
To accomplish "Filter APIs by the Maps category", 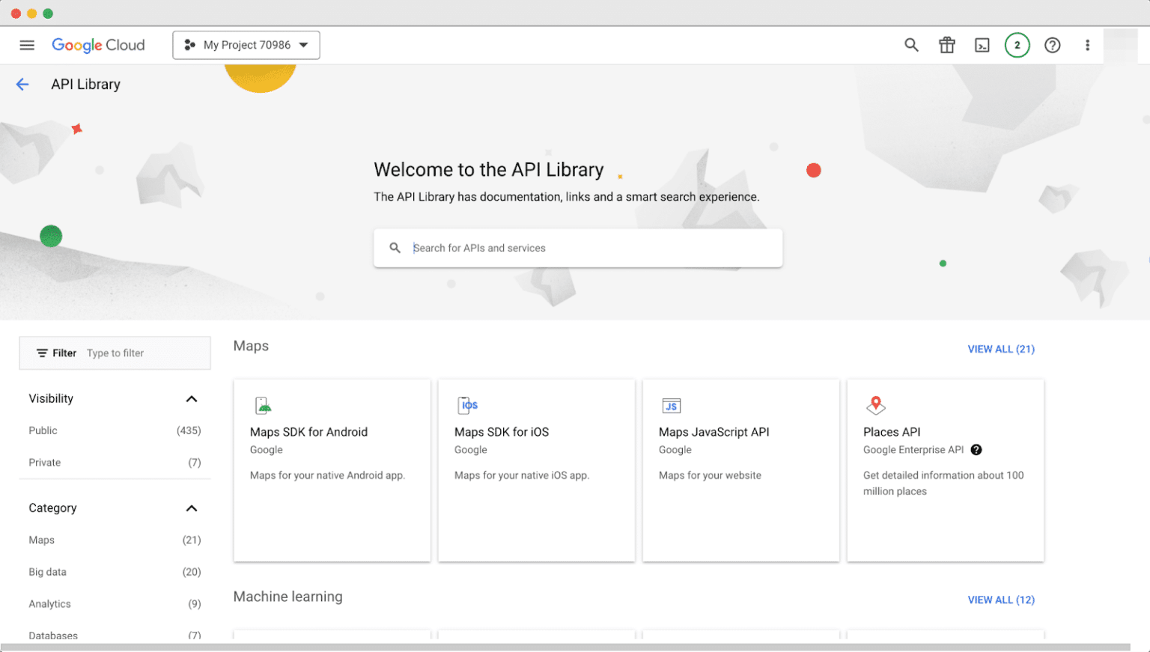I will (x=41, y=540).
